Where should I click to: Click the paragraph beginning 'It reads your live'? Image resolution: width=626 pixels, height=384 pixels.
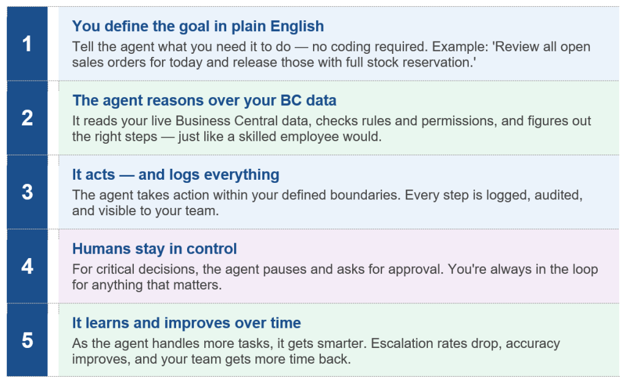point(331,129)
